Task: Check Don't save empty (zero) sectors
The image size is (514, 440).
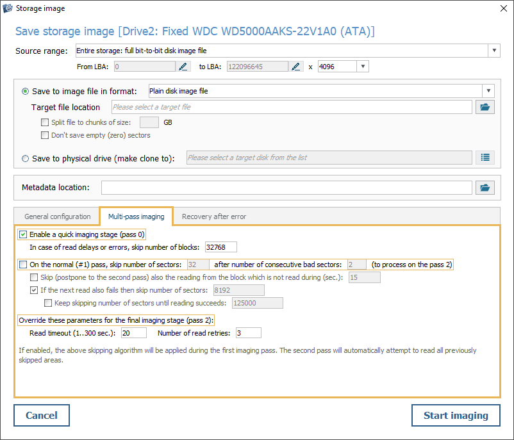Action: pyautogui.click(x=45, y=135)
